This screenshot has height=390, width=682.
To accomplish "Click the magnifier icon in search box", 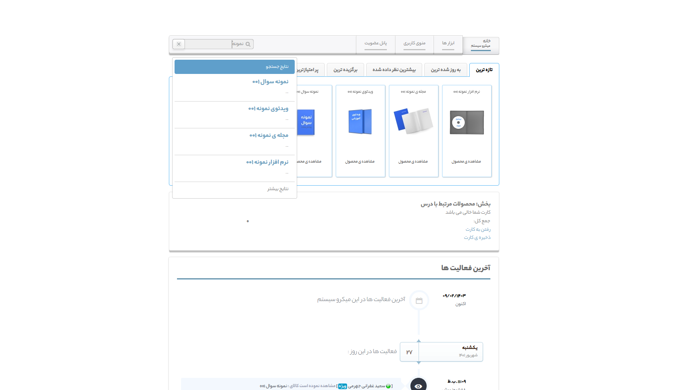I will click(x=248, y=44).
